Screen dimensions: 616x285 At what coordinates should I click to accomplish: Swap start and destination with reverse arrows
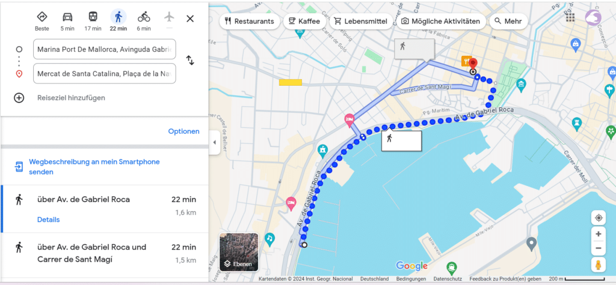click(x=190, y=61)
